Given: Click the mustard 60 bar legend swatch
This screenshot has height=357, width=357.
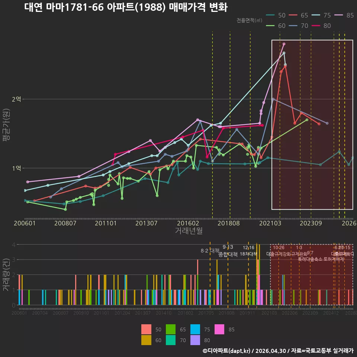Looking at the screenshot, I should click(146, 340).
